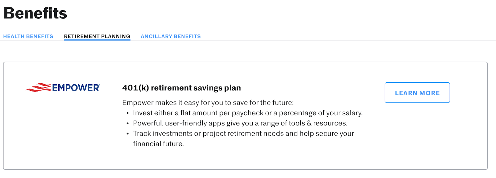Screen dimensions: 496x178
Task: Click the Learn More button
Action: point(417,93)
